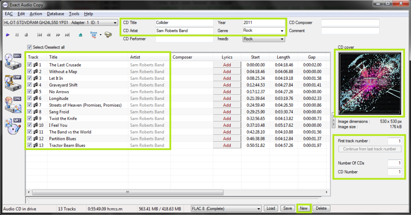Click the freedb lookup icon
This screenshot has height=215, width=411.
[x=94, y=35]
